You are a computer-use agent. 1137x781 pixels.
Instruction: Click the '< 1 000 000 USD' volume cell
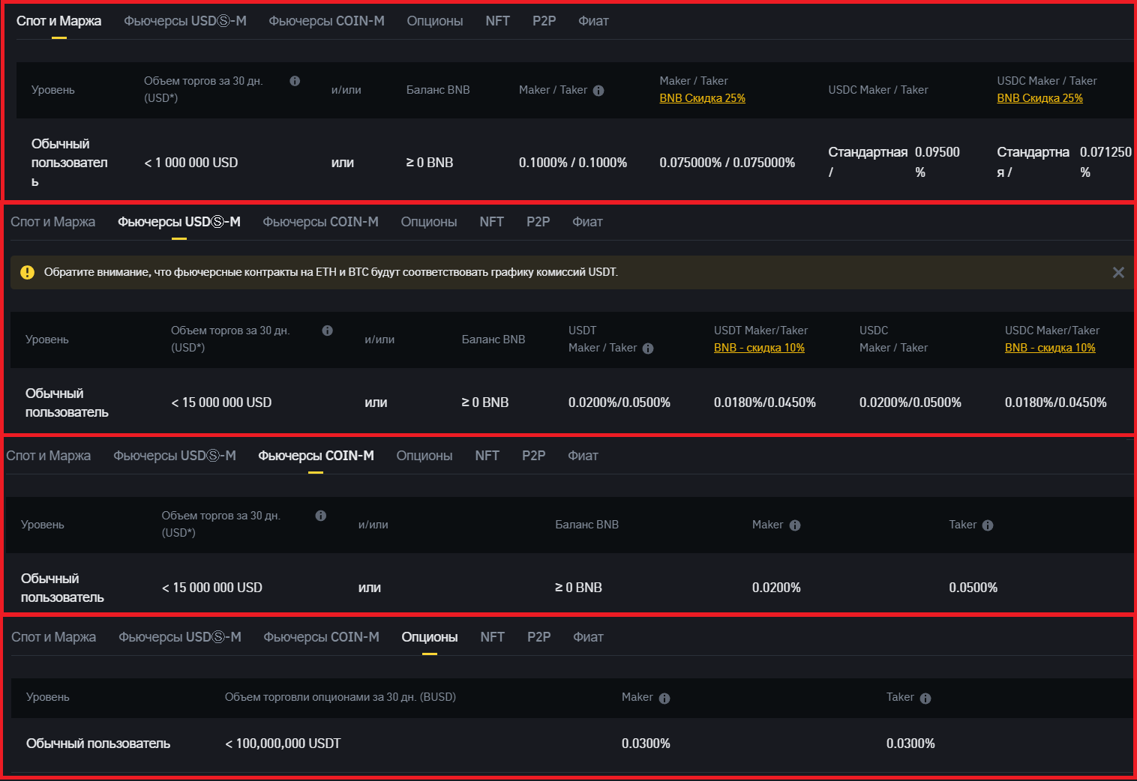click(x=190, y=163)
